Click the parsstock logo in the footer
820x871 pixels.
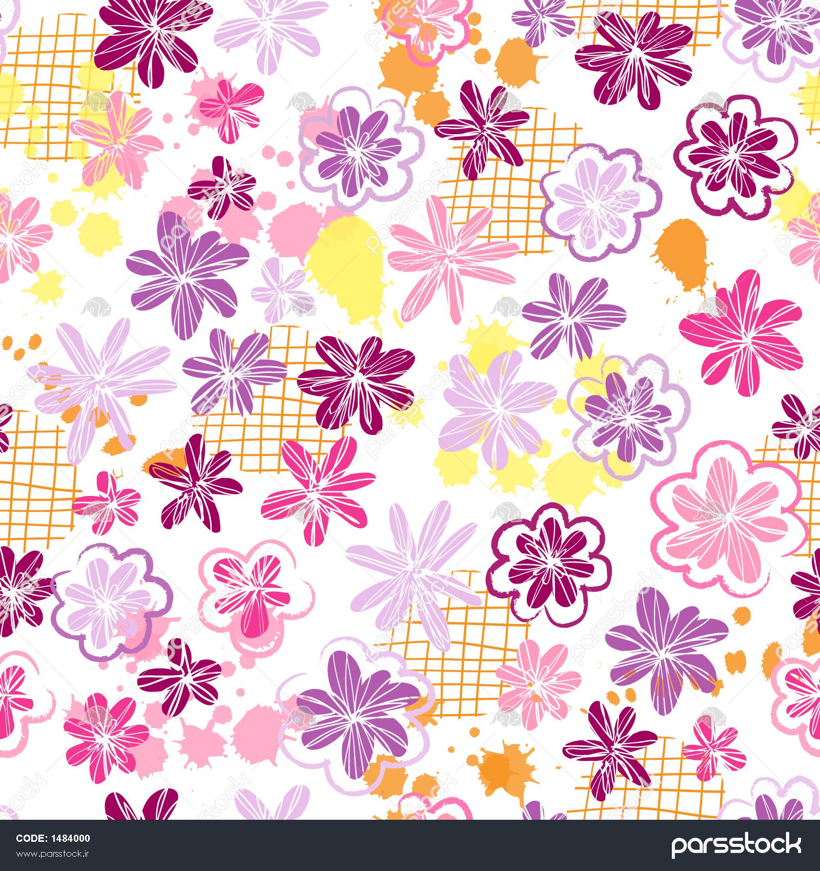tap(736, 845)
